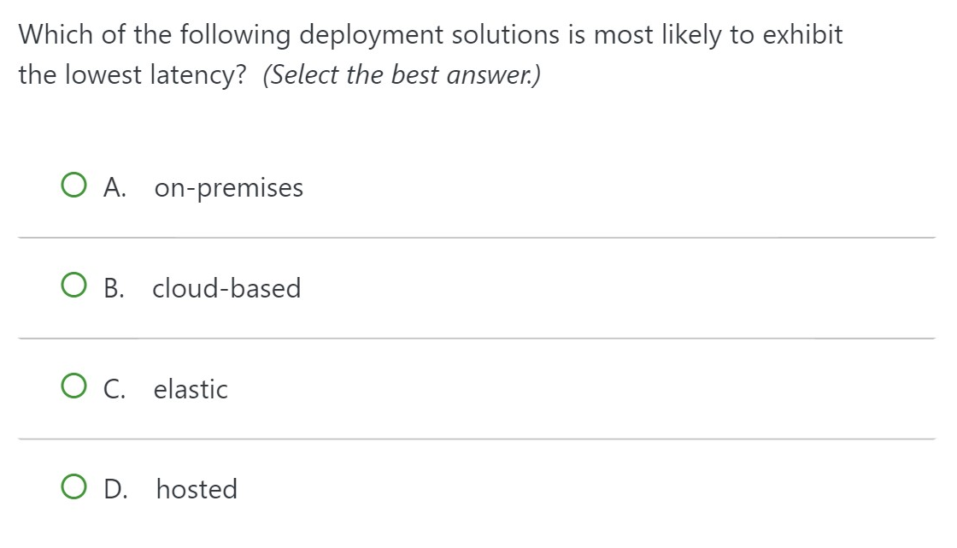Click the 'on-premises' answer text
Viewport: 957px width, 548px height.
229,187
